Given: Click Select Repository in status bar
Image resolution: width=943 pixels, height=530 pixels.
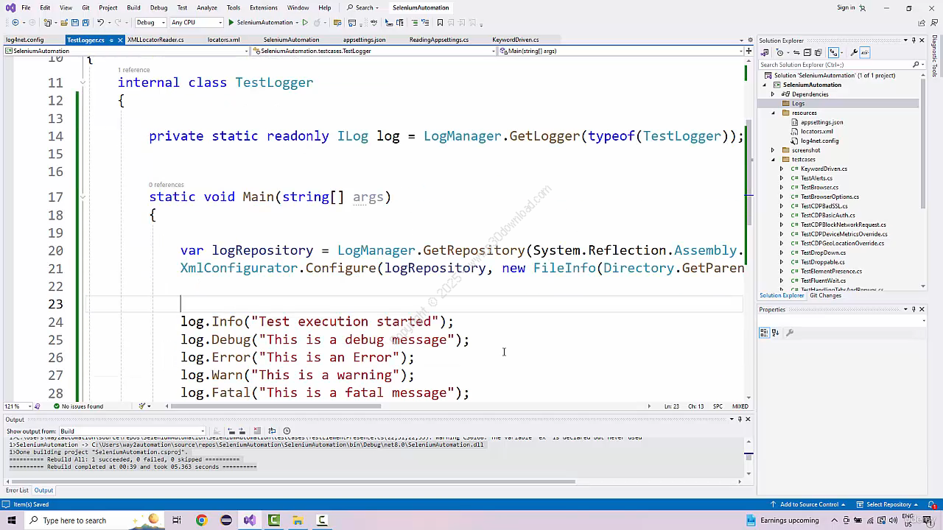Looking at the screenshot, I should (x=888, y=504).
